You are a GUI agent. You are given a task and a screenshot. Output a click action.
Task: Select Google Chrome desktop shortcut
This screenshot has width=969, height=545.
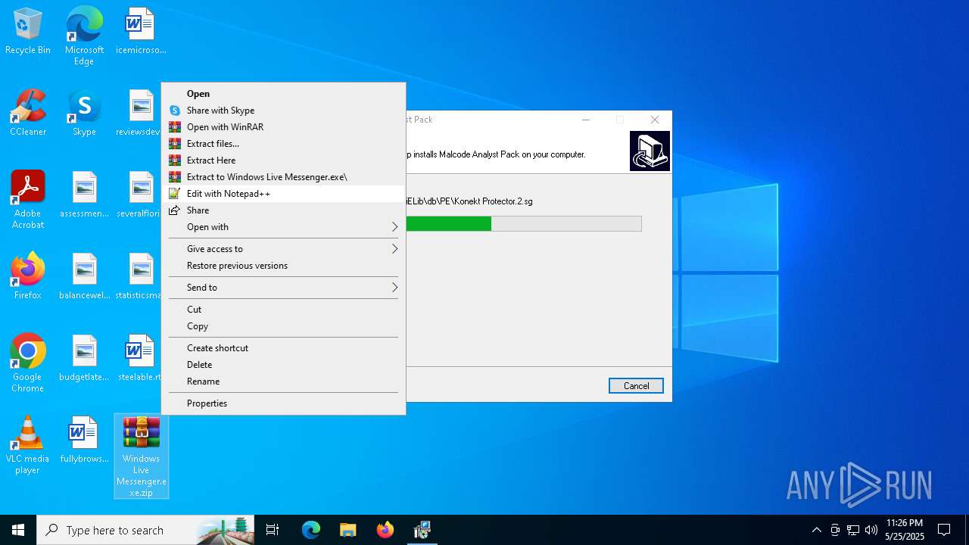point(28,363)
